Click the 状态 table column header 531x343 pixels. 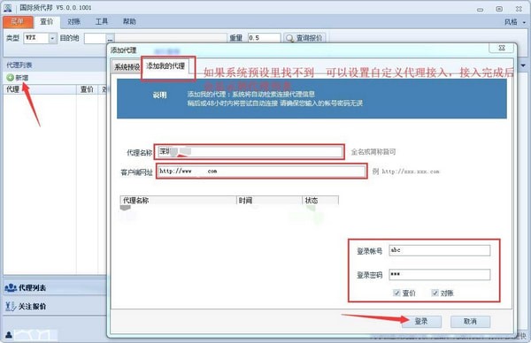[320, 201]
